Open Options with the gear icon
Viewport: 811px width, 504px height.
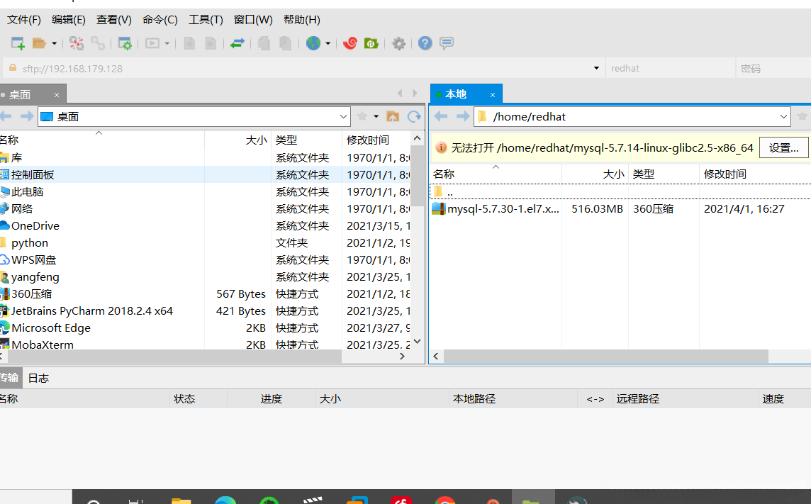click(399, 43)
